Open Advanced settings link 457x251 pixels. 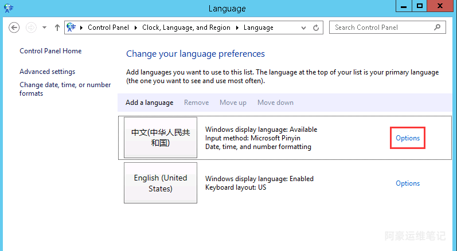(x=47, y=72)
